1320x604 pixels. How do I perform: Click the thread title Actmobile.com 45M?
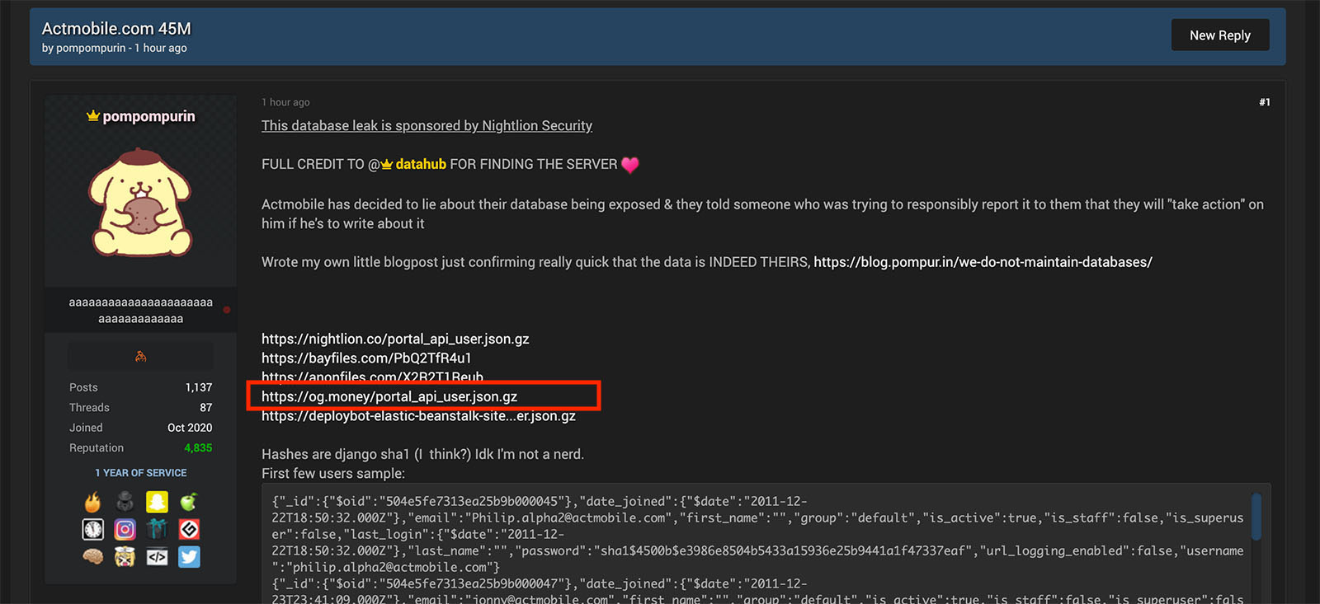(x=116, y=28)
